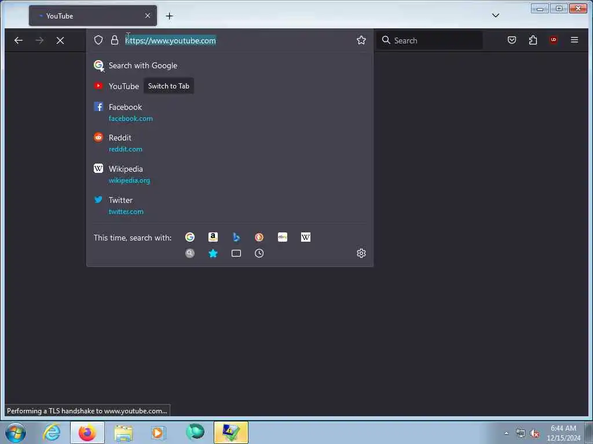This screenshot has width=593, height=444.
Task: Select the Facebook suggestion
Action: pos(229,112)
